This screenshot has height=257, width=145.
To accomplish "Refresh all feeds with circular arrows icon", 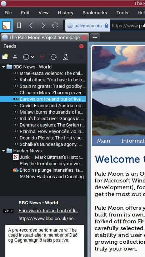I will point(54,57).
